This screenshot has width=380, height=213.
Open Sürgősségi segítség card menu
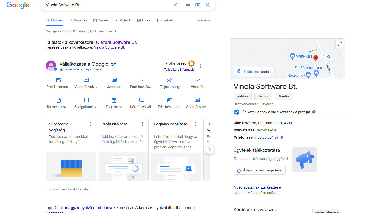click(90, 124)
